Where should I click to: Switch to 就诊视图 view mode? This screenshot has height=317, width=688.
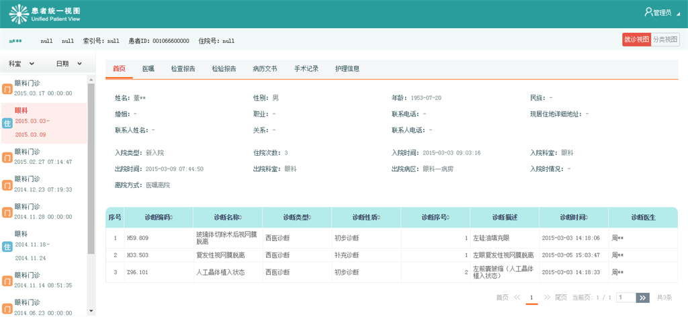tap(636, 40)
